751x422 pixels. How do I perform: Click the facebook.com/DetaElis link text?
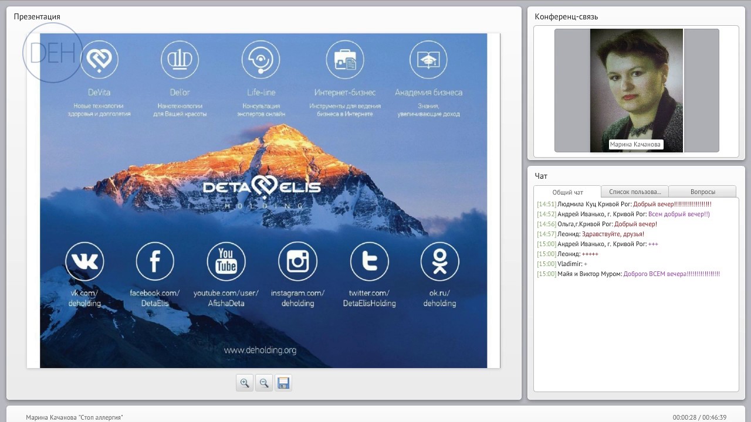pyautogui.click(x=155, y=298)
